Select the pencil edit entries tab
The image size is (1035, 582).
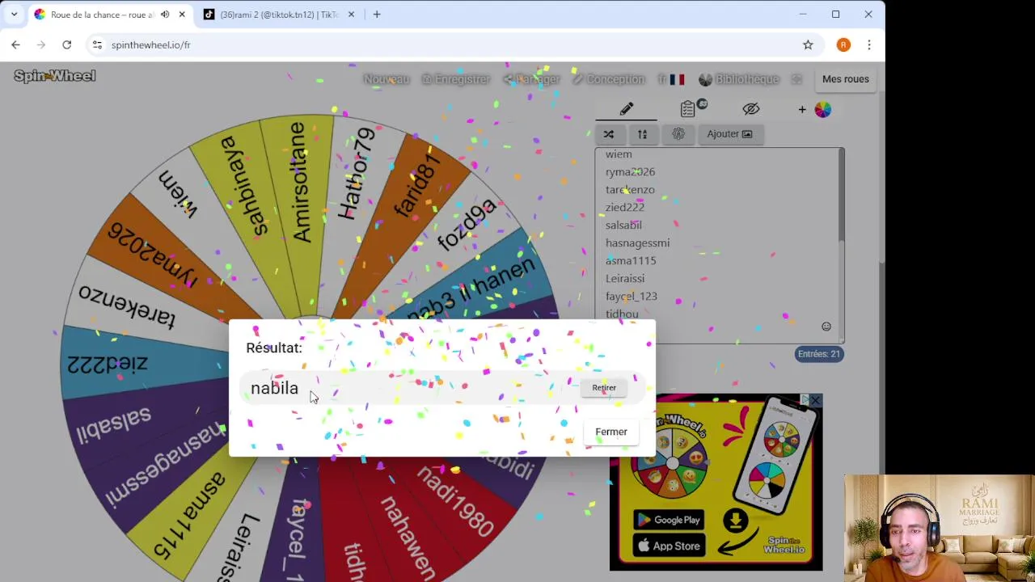point(627,109)
